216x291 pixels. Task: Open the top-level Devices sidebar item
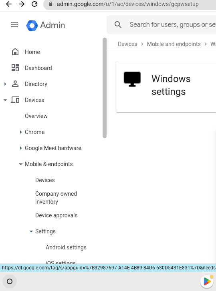(x=34, y=100)
